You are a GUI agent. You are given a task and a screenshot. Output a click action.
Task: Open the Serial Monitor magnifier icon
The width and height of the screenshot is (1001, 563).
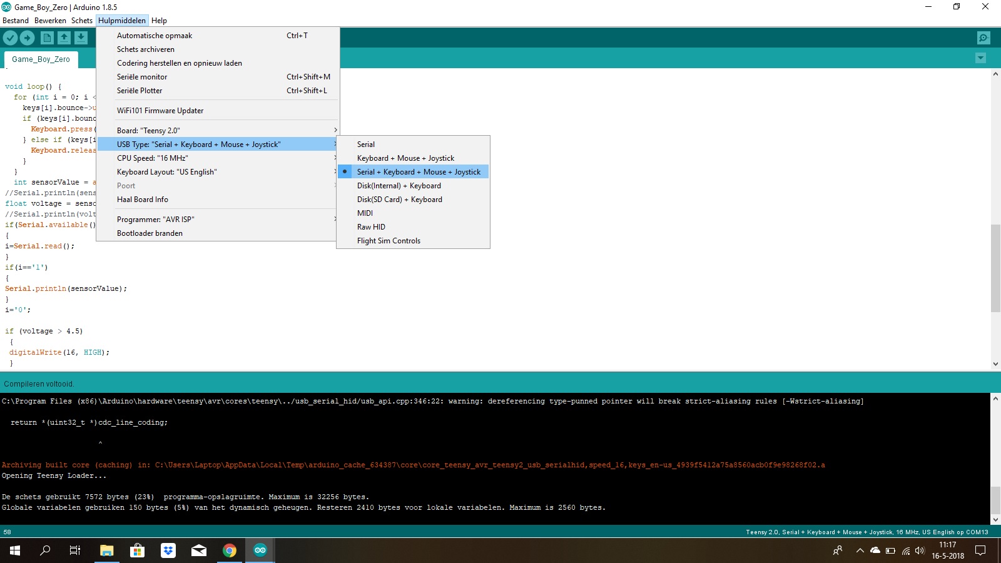point(983,38)
